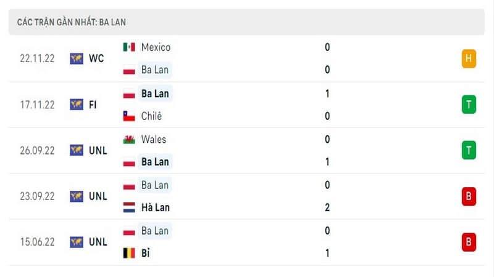Open the Chilê team link
This screenshot has width=494, height=277.
coord(151,116)
